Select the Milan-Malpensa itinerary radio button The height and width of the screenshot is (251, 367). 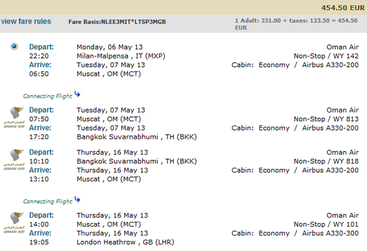pos(14,47)
